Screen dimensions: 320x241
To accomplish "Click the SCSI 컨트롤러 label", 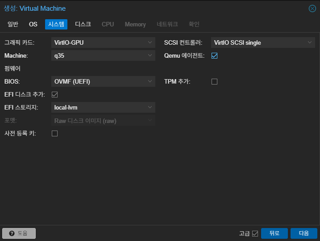I will point(183,42).
